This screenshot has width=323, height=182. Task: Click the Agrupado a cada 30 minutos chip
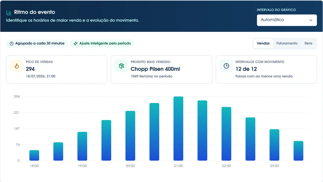pyautogui.click(x=37, y=43)
